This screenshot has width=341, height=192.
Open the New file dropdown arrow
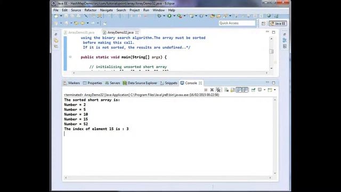click(61, 16)
